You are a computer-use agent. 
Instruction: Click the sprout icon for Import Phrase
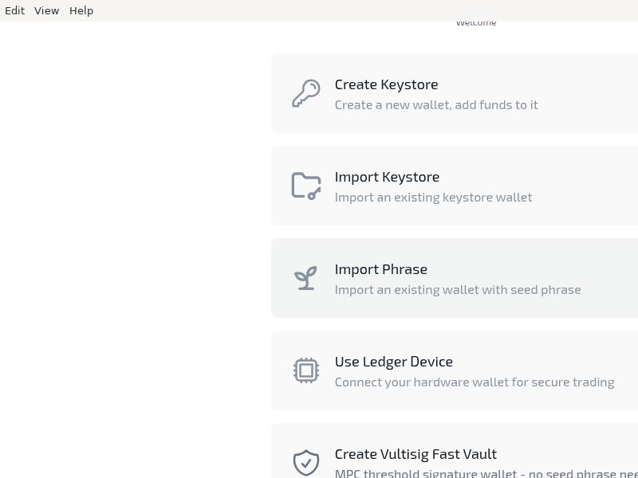305,278
